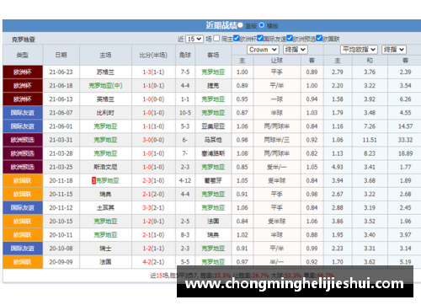Image resolution: width=421 pixels, height=305 pixels.
Task: Click the 欧洲杯 type cell for 21-06-23
Action: (x=23, y=72)
